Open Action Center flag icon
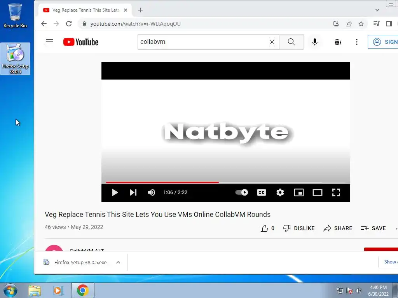This screenshot has height=298, width=398. pyautogui.click(x=349, y=291)
